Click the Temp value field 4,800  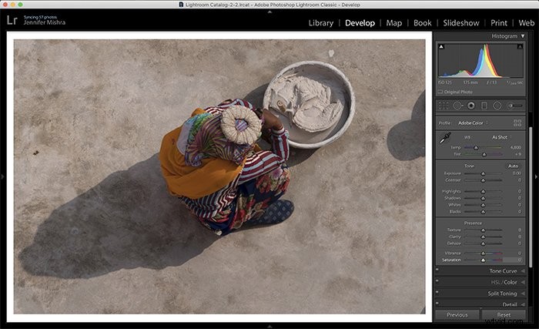[x=516, y=148]
